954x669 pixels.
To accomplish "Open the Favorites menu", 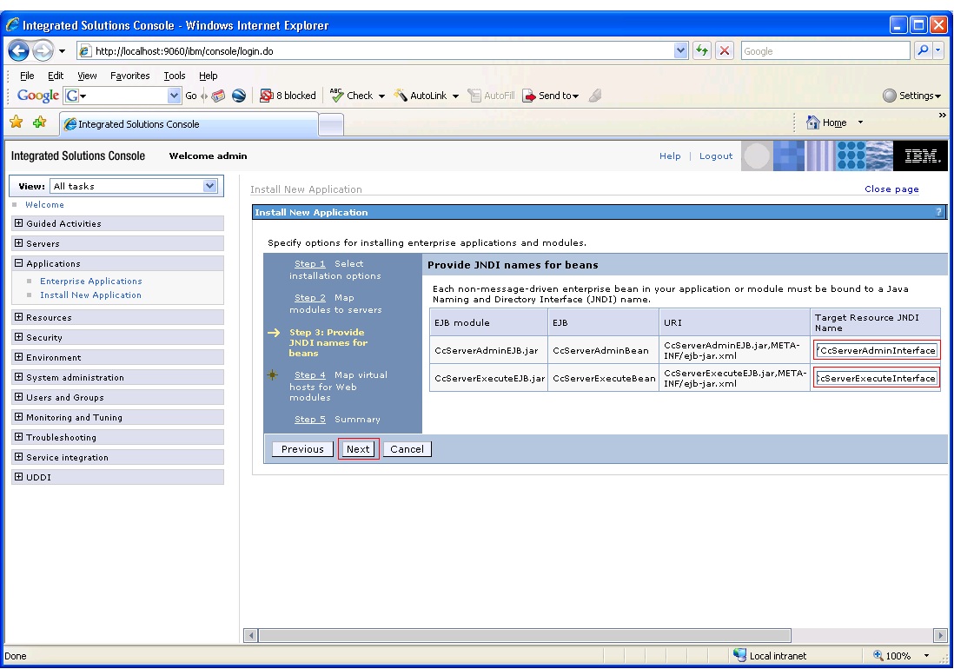I will tap(129, 76).
